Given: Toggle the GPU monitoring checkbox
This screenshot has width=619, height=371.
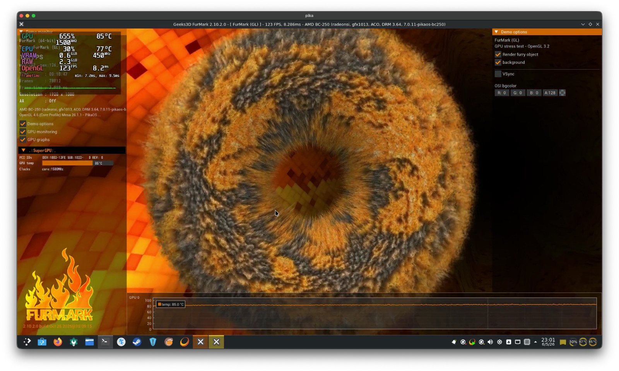Looking at the screenshot, I should click(x=23, y=132).
